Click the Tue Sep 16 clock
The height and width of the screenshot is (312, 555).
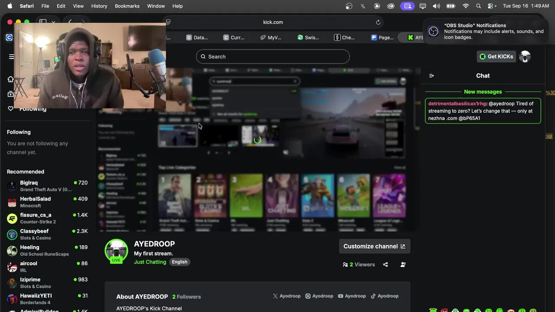point(526,6)
